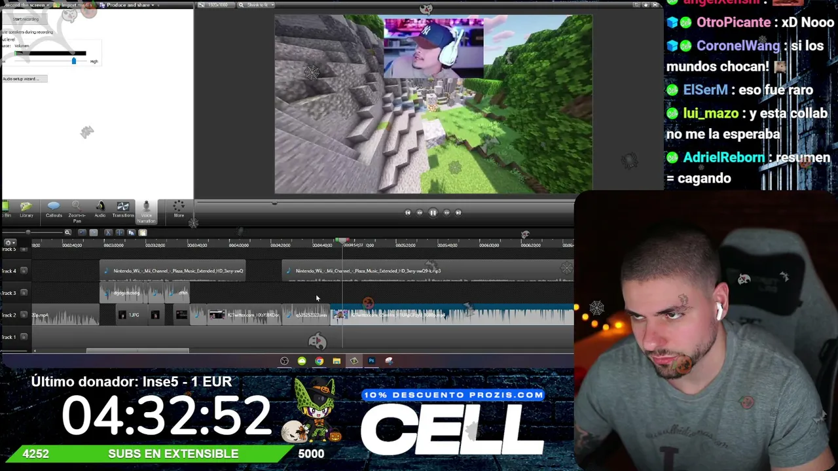
Task: Click the crop icon above the preview
Action: tap(635, 5)
